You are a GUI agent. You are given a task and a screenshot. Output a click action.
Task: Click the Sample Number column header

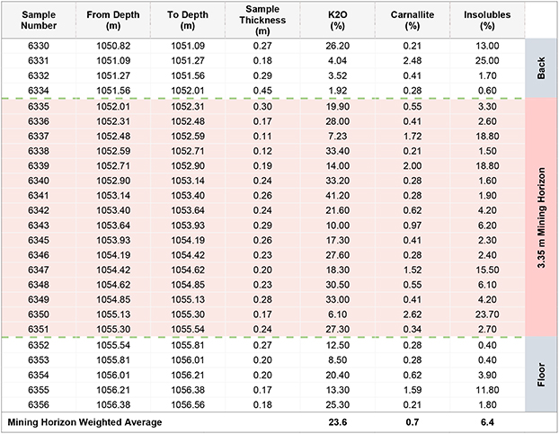click(38, 22)
